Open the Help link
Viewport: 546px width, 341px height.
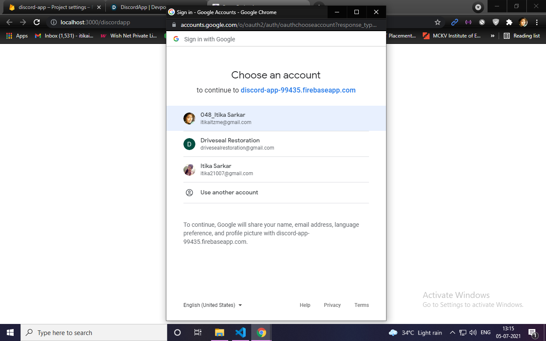click(305, 305)
